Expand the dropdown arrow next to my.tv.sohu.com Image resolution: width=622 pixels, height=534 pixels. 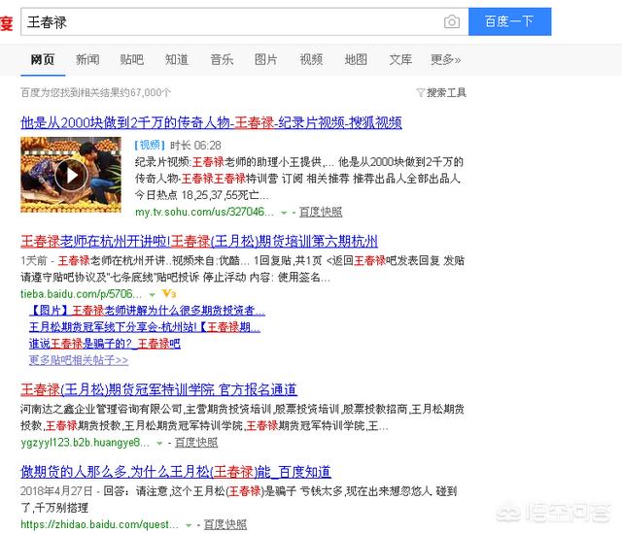pos(284,213)
